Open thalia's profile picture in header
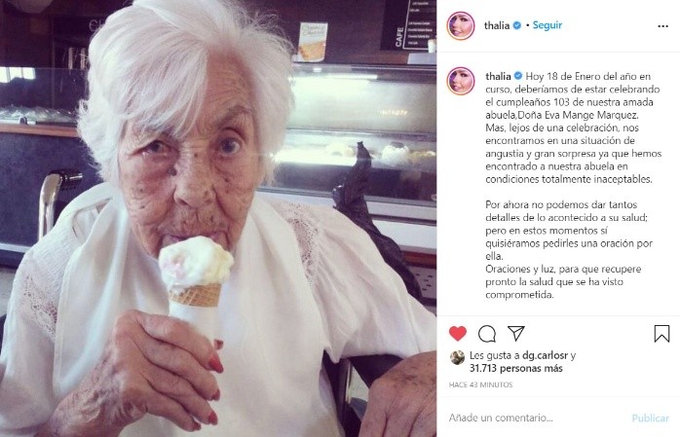This screenshot has width=680, height=437. (x=461, y=26)
